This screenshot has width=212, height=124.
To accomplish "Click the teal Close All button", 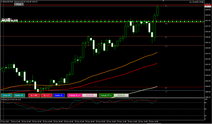I will (7, 95).
